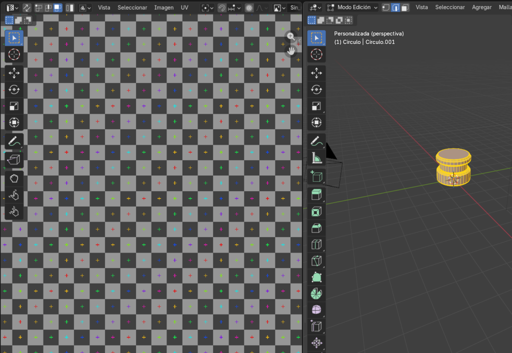The height and width of the screenshot is (353, 512).
Task: Toggle proportional editing in UV editor
Action: point(249,7)
